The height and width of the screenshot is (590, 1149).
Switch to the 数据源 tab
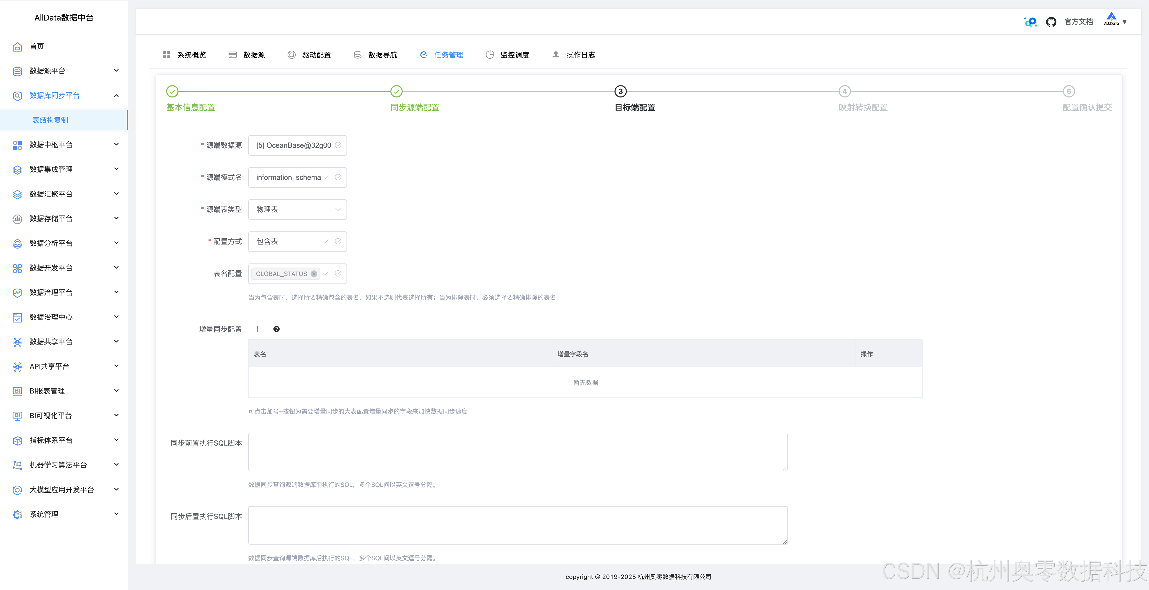point(254,55)
